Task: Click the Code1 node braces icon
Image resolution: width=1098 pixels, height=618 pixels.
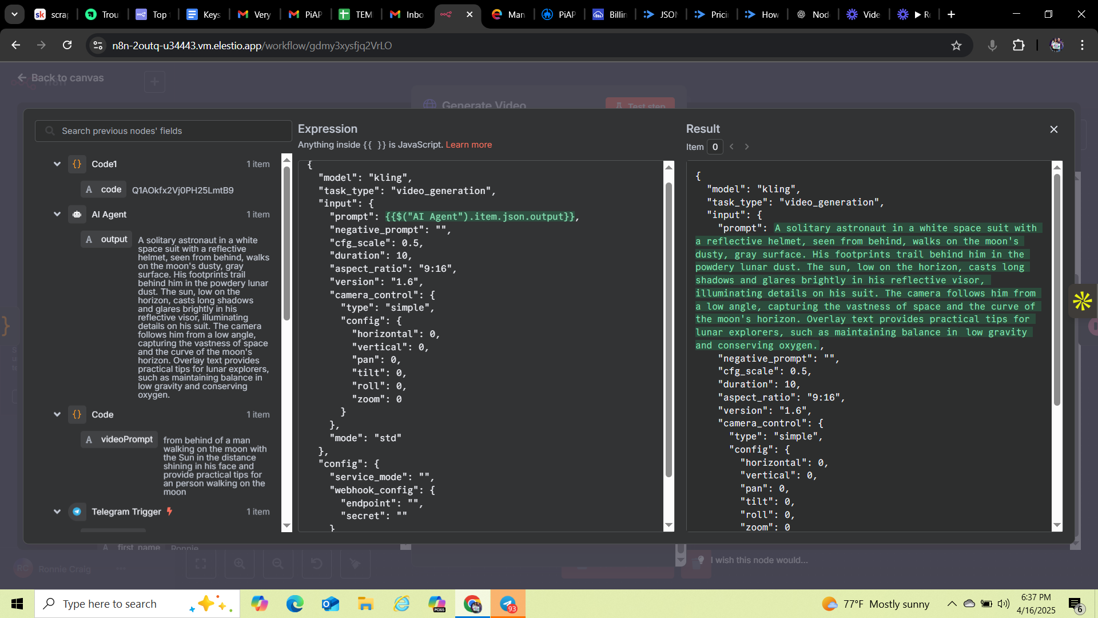Action: point(77,164)
